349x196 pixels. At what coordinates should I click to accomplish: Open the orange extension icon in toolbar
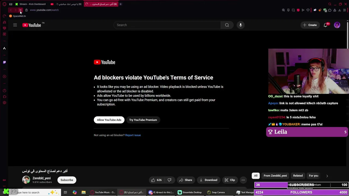pyautogui.click(x=320, y=10)
